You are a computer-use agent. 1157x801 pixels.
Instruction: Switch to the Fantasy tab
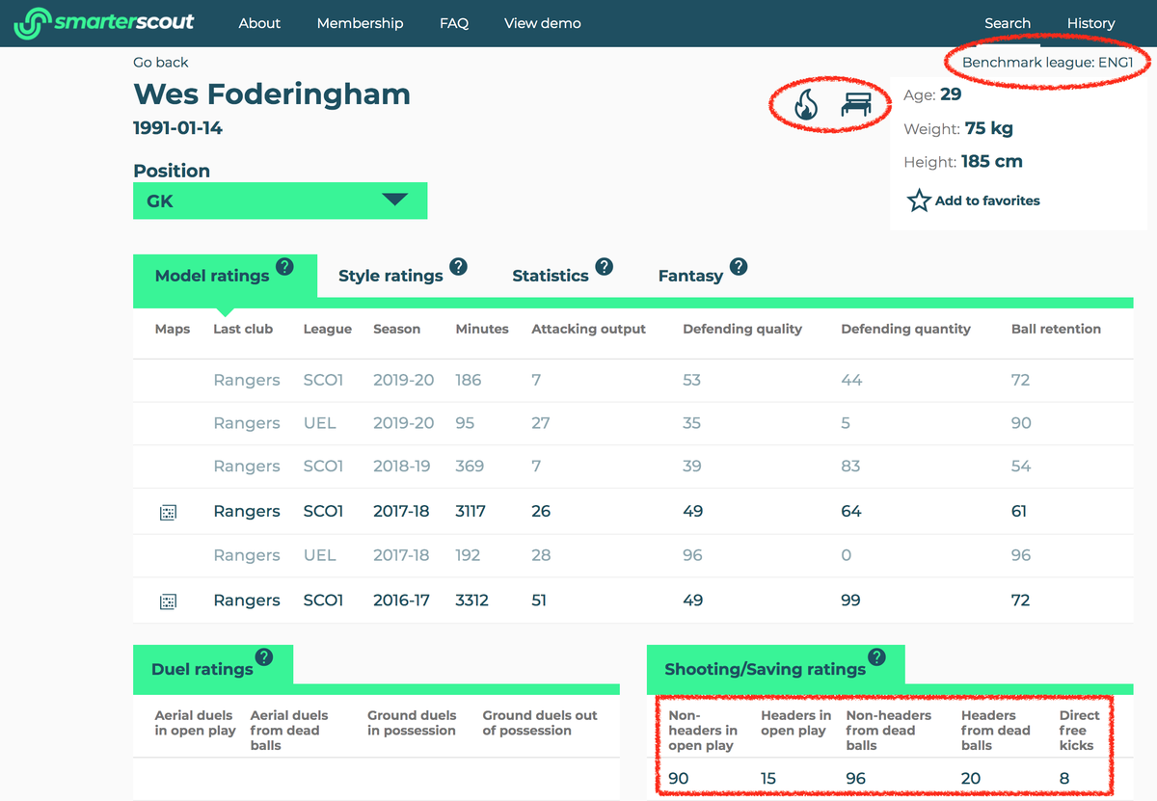pos(690,276)
